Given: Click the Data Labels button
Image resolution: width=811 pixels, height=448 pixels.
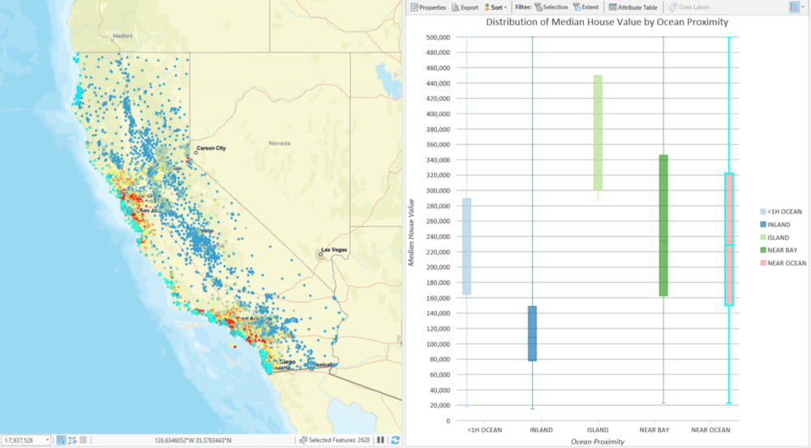Looking at the screenshot, I should pos(689,7).
